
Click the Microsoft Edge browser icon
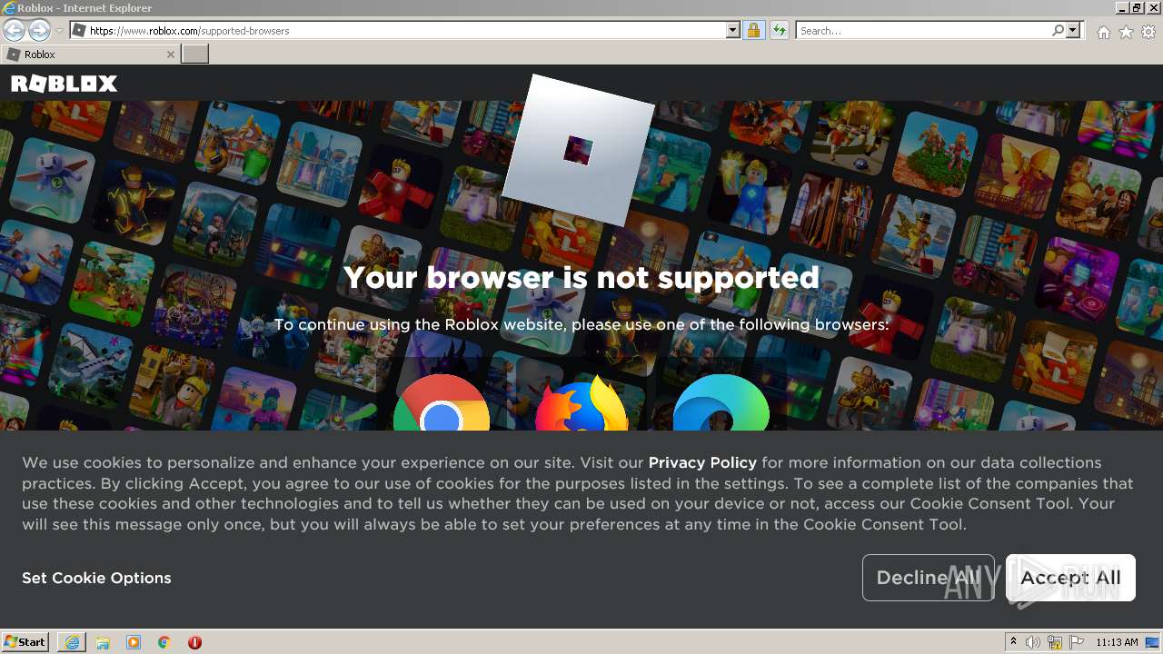[x=721, y=403]
